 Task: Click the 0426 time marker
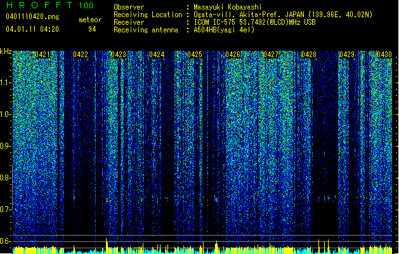coord(233,55)
